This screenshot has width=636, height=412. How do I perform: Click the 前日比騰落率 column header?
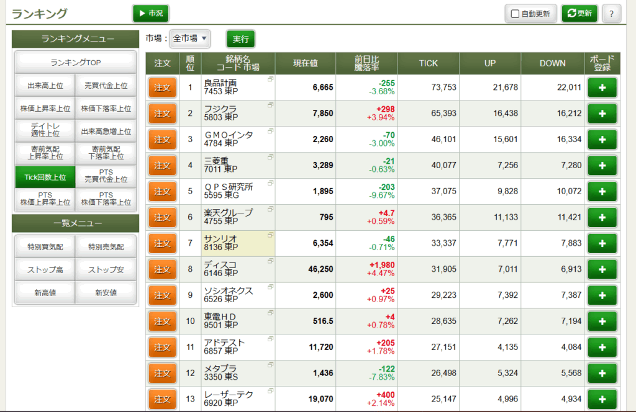click(x=366, y=63)
